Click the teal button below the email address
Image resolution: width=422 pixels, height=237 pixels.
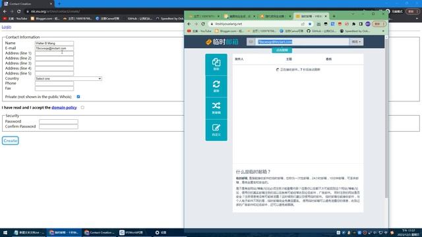[282, 50]
